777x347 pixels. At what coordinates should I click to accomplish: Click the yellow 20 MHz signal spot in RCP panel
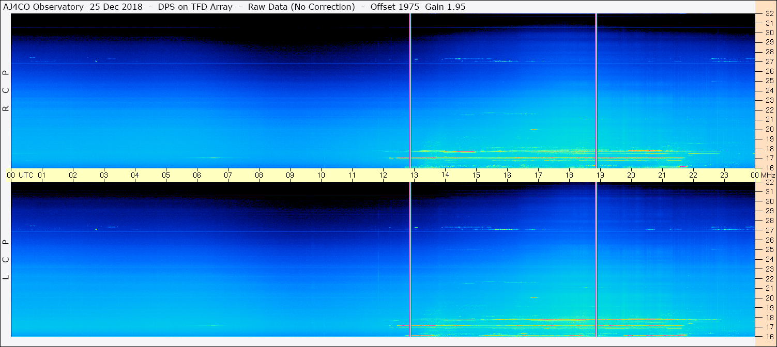point(534,129)
